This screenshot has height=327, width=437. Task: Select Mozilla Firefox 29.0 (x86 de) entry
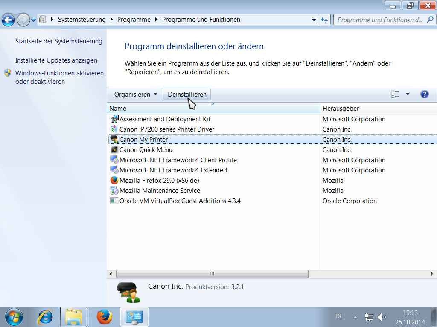(159, 181)
